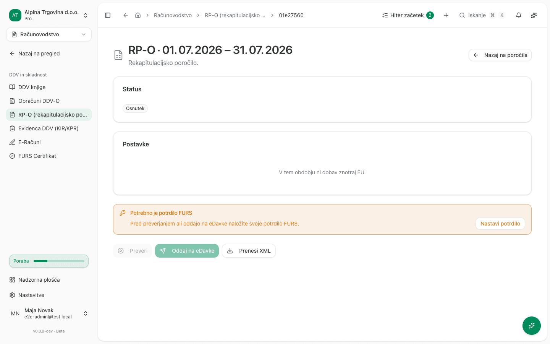The width and height of the screenshot is (550, 344).
Task: Click Oddaj na eDavke button
Action: [x=187, y=251]
